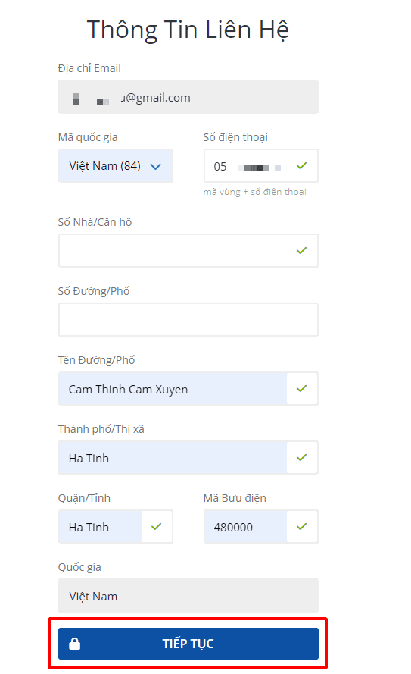Viewport: 411px width, 674px height.
Task: Click the green checkmark in phone number field
Action: (x=301, y=165)
